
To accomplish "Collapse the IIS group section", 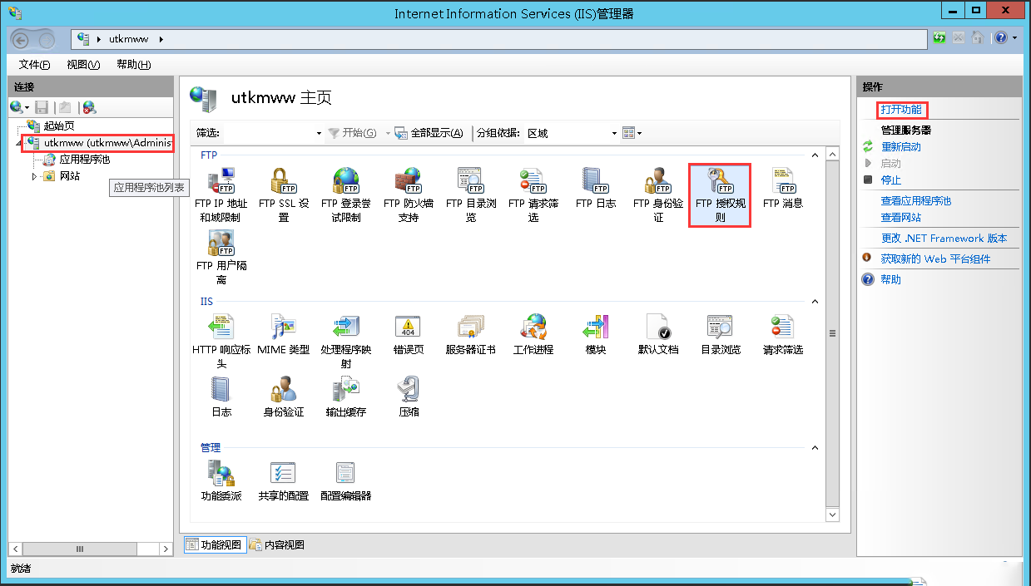I will (x=815, y=302).
